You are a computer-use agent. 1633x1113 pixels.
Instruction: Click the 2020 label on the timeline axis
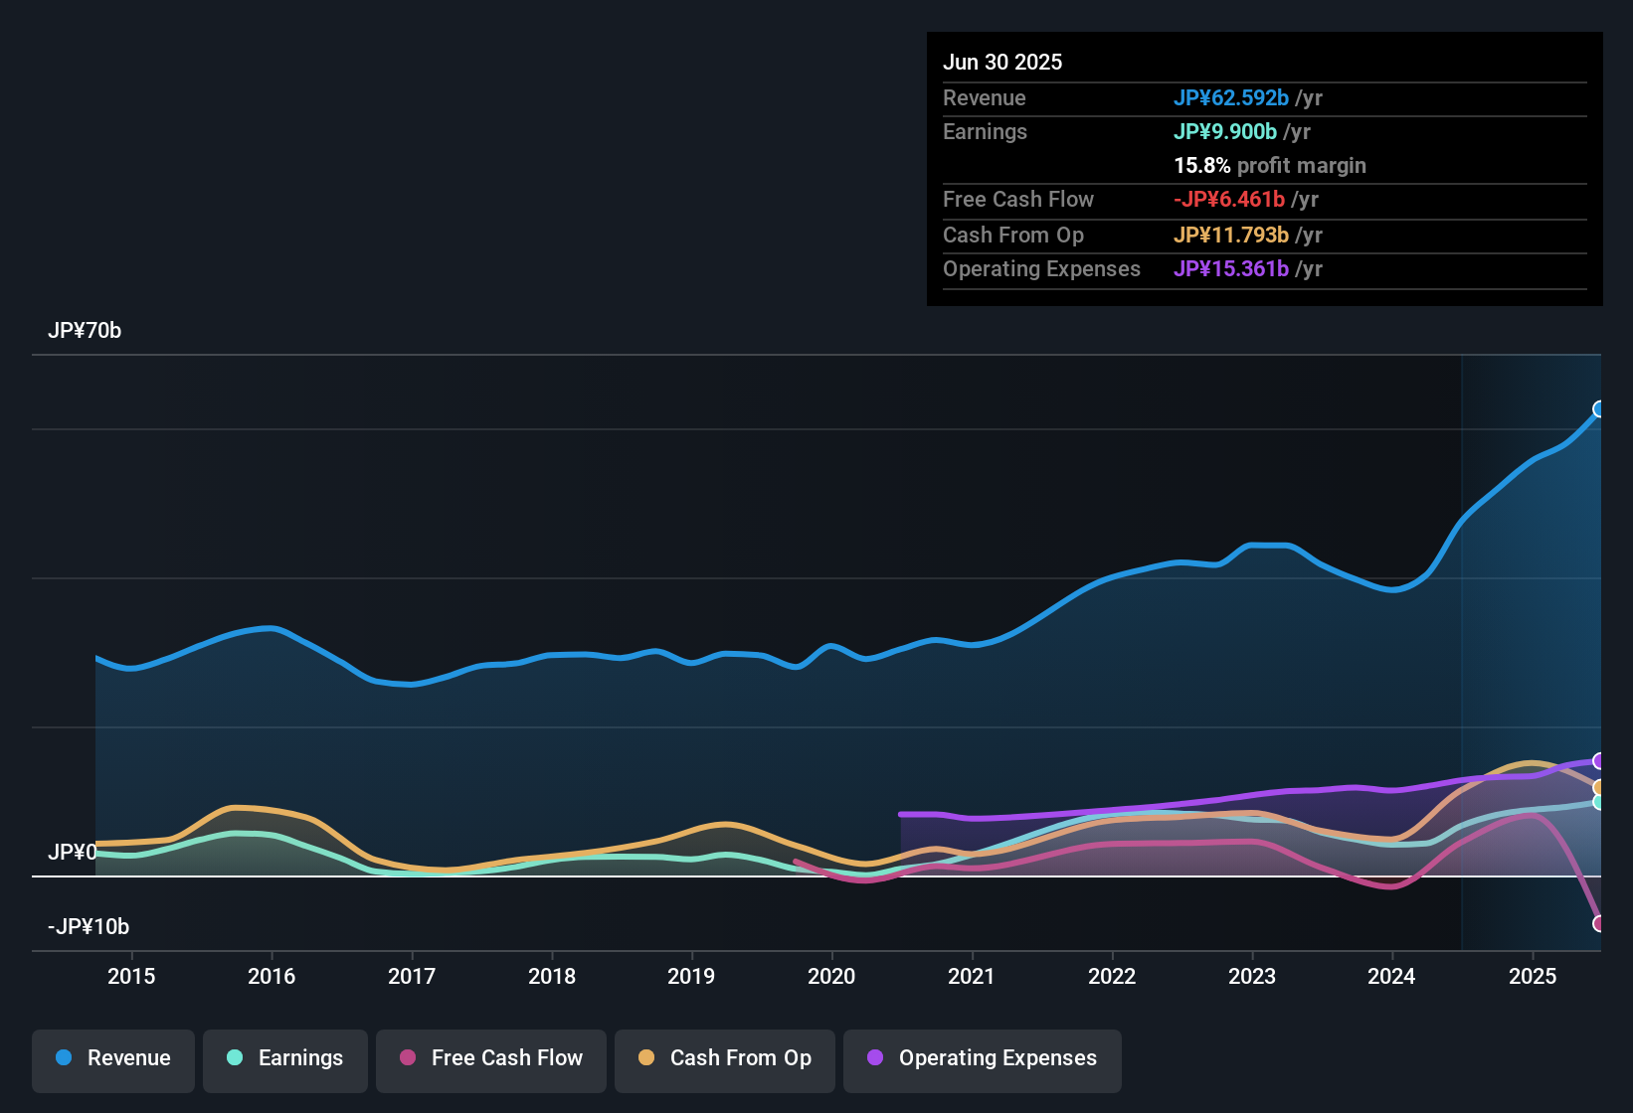(832, 977)
